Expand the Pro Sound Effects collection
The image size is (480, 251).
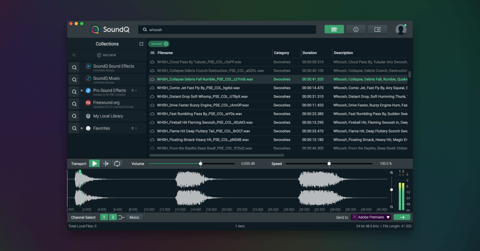(x=82, y=90)
